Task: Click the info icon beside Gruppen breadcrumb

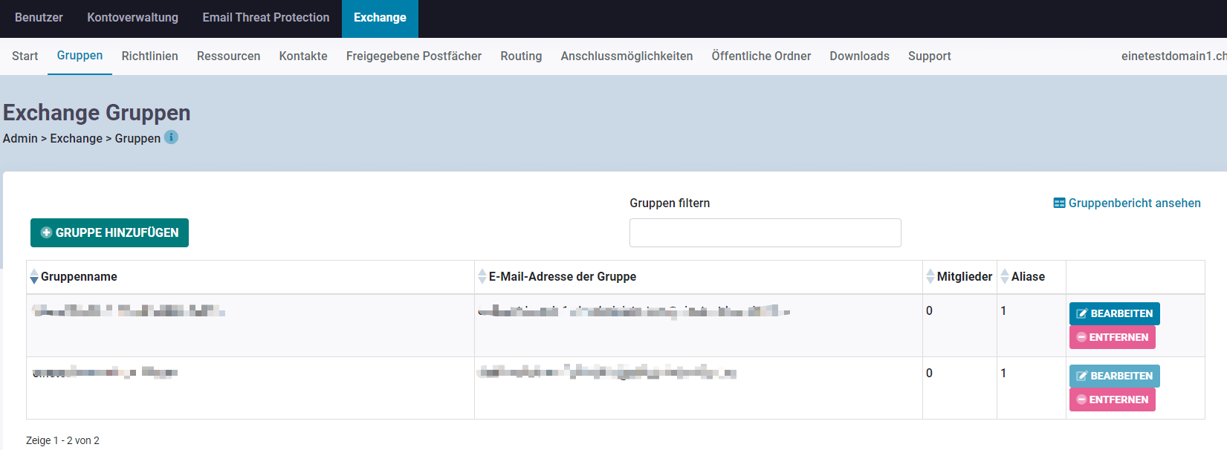Action: click(x=171, y=137)
